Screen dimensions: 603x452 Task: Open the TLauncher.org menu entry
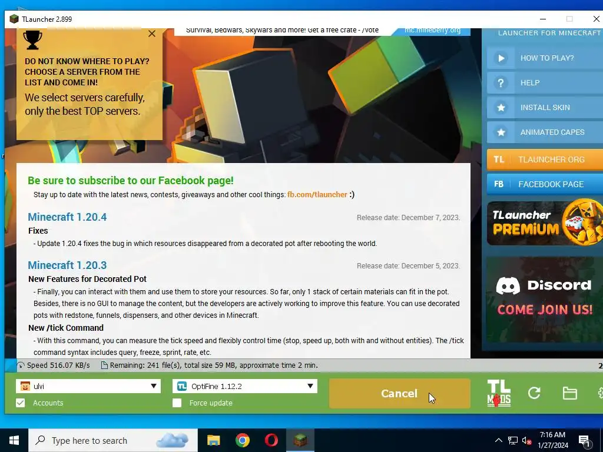[545, 159]
